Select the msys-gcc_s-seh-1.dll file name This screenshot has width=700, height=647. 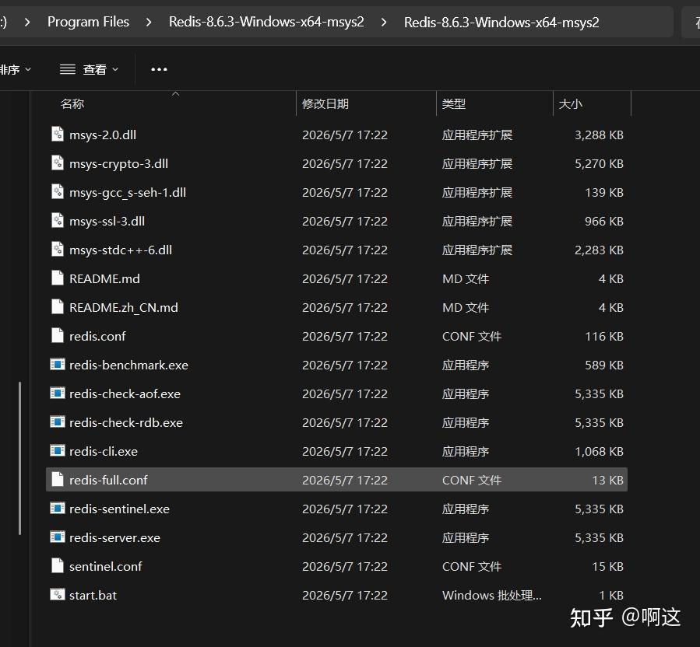tap(128, 192)
